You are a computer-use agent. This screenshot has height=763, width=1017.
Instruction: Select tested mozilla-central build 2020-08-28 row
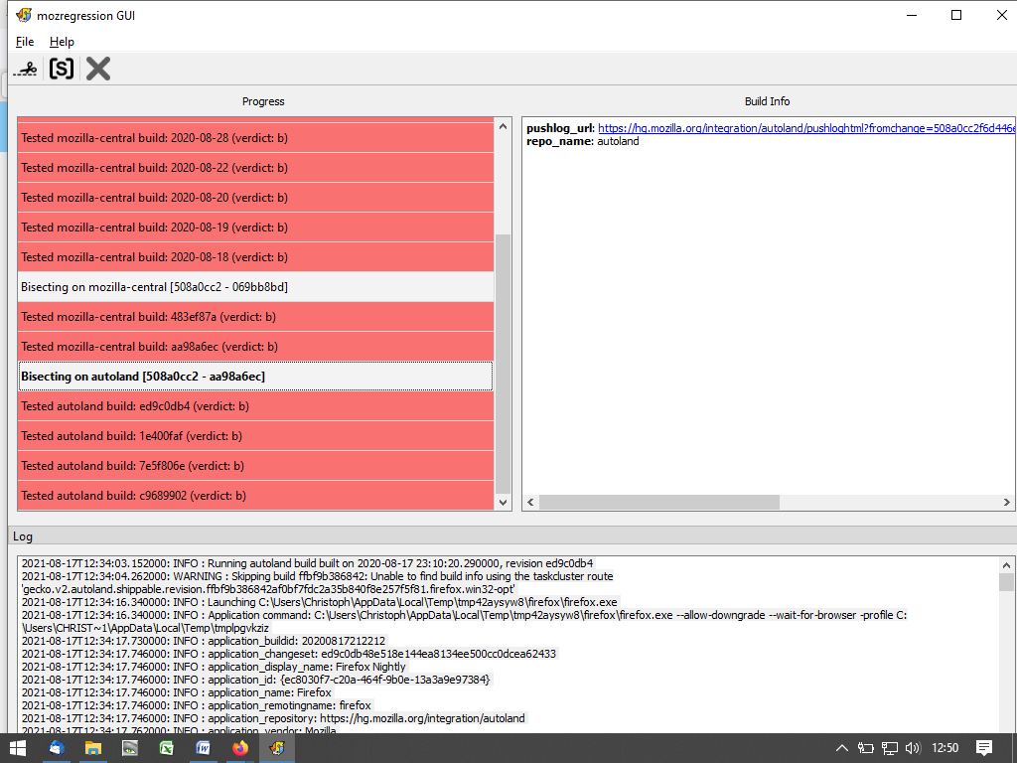point(254,138)
